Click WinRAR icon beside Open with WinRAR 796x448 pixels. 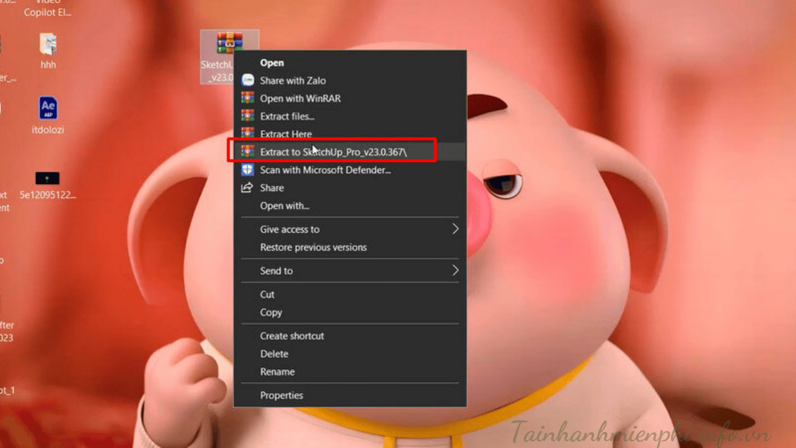point(248,98)
